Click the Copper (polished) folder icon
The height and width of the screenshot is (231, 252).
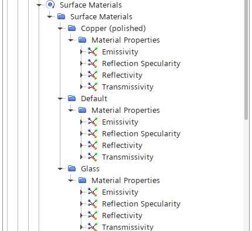click(x=72, y=28)
